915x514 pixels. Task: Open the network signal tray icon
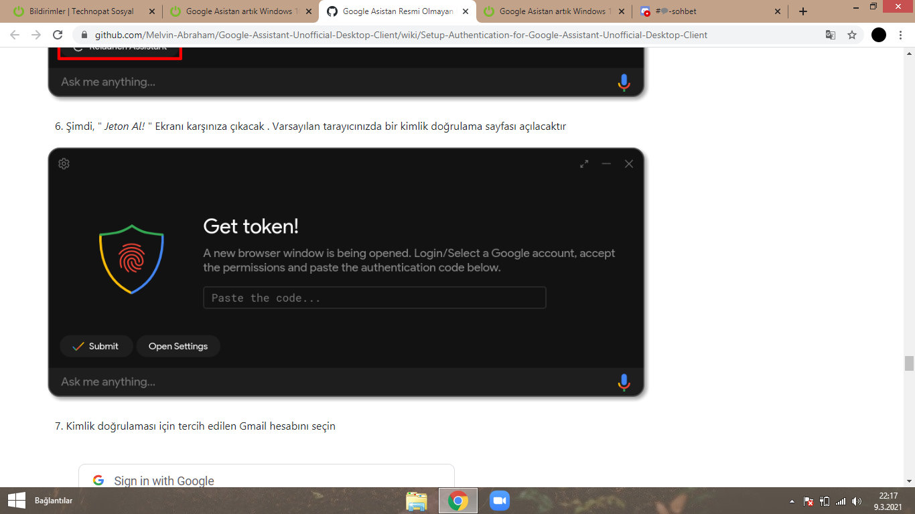click(841, 501)
